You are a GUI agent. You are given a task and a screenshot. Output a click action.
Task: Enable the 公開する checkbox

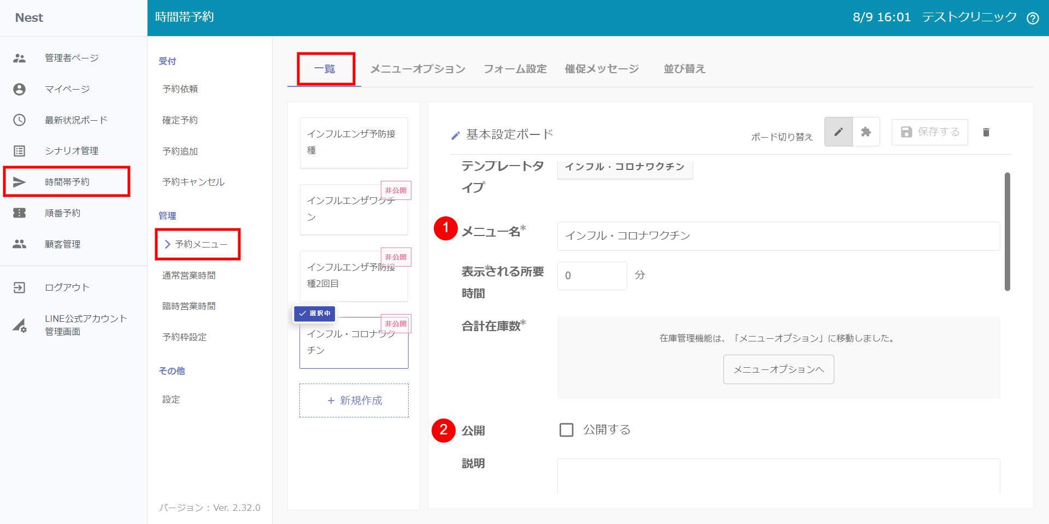tap(567, 430)
